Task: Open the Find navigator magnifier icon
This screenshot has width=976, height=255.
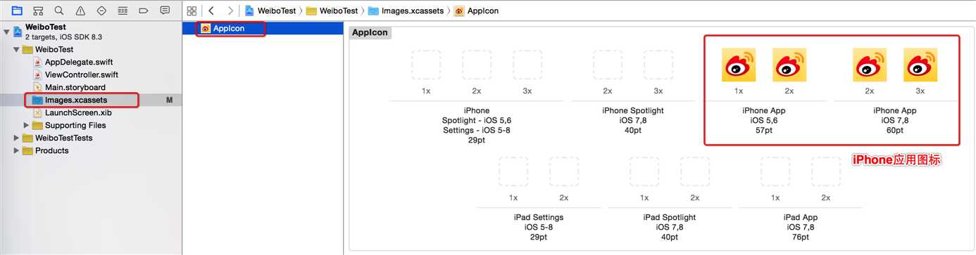Action: [x=59, y=11]
